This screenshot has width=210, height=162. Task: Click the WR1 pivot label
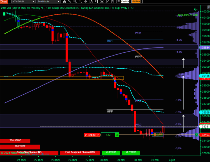138,33
